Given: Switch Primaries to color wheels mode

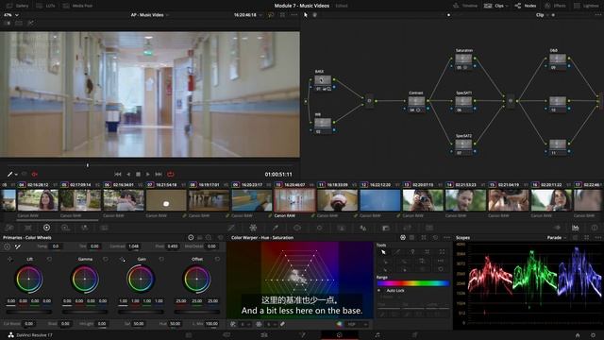Looking at the screenshot, I should (x=191, y=237).
